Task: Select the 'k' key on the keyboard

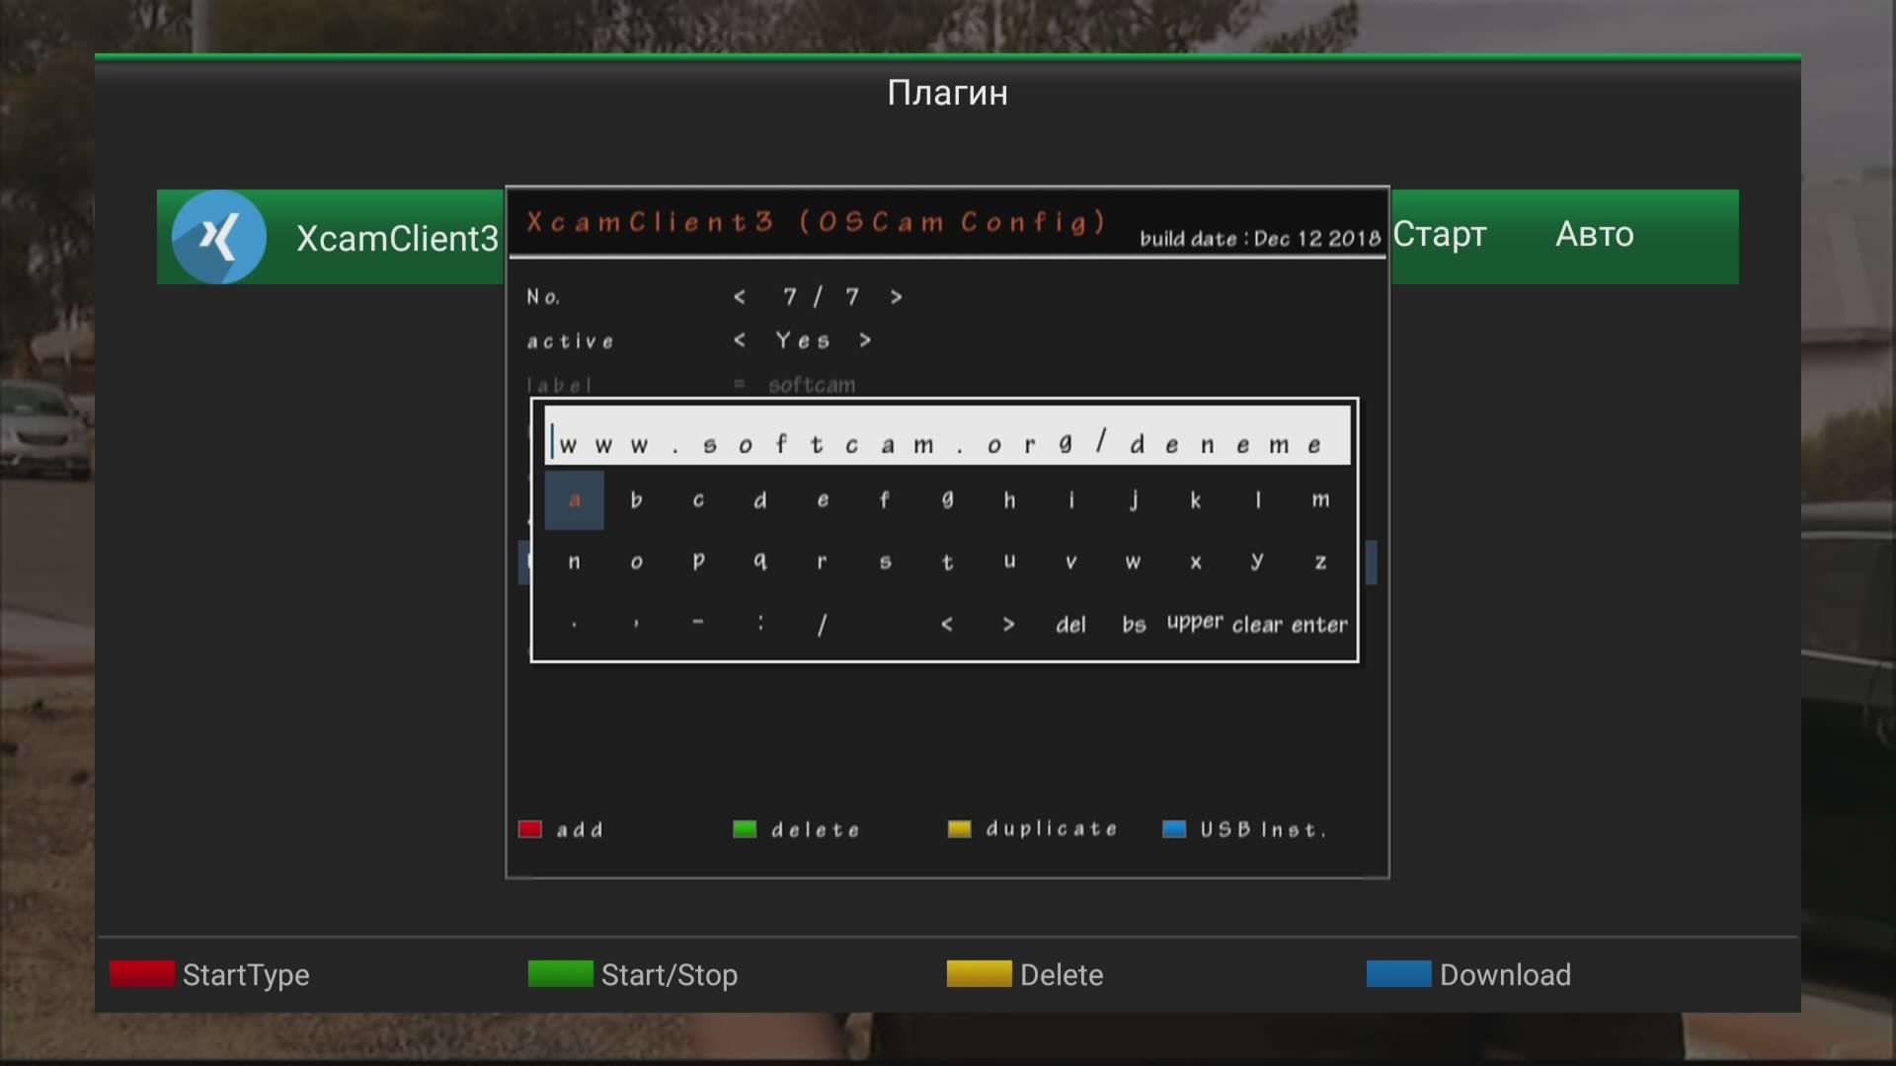Action: 1196,499
